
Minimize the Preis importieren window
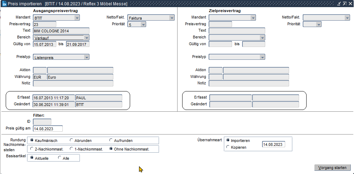(339, 4)
